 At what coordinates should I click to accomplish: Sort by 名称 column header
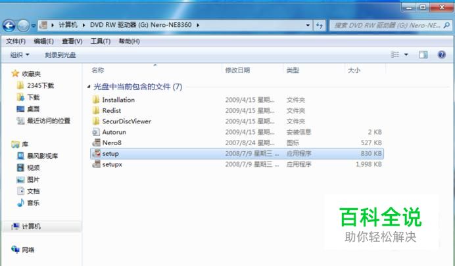[x=98, y=70]
